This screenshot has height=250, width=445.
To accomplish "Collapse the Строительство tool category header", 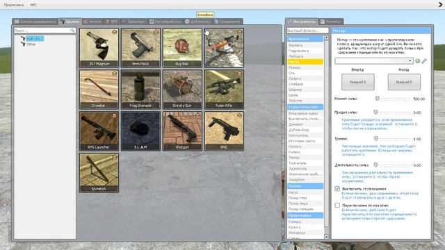I will [305, 107].
